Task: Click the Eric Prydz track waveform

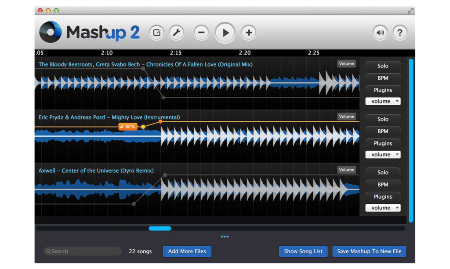Action: [x=197, y=136]
